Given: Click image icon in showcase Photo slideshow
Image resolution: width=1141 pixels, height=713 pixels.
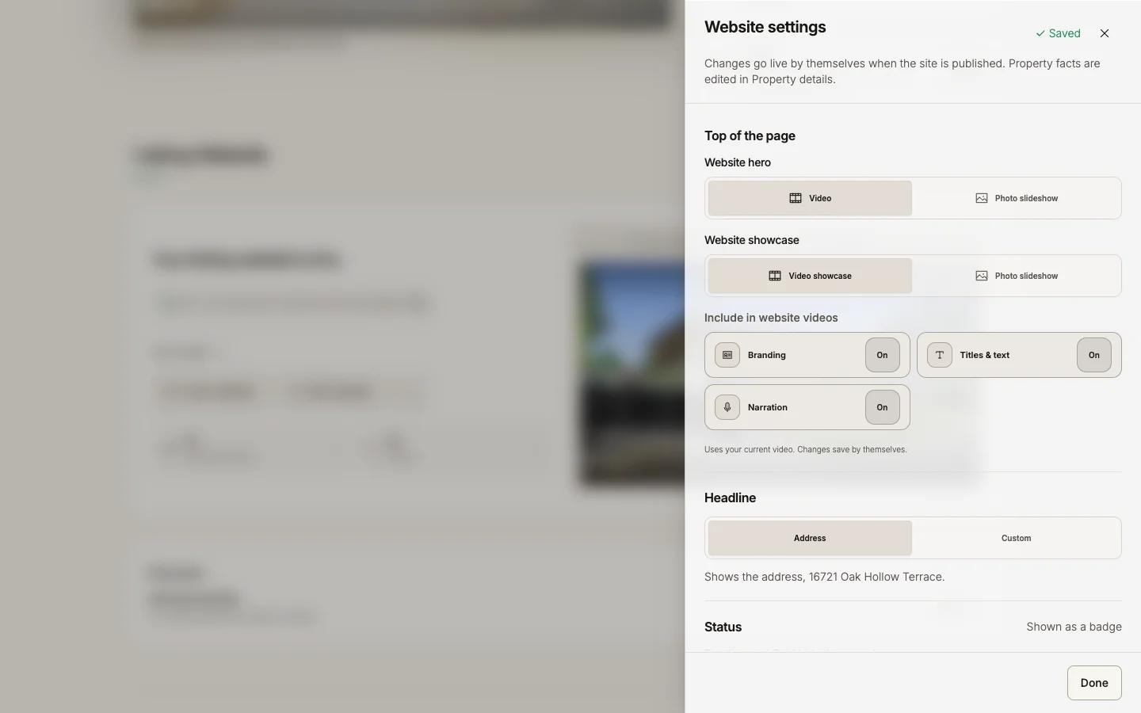Looking at the screenshot, I should (982, 276).
